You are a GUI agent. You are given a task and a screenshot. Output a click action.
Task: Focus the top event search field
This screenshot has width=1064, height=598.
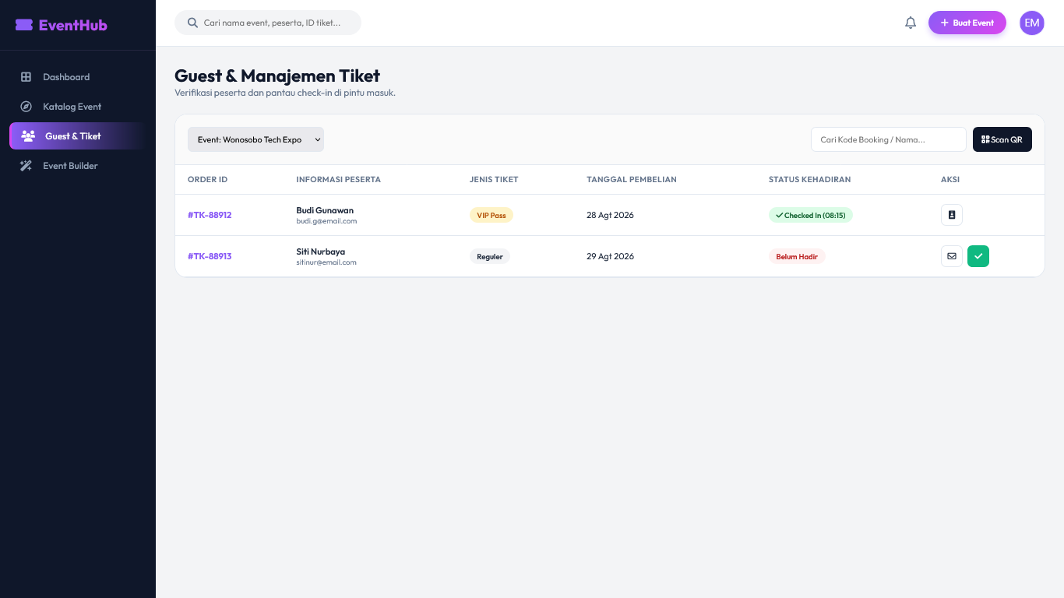268,23
